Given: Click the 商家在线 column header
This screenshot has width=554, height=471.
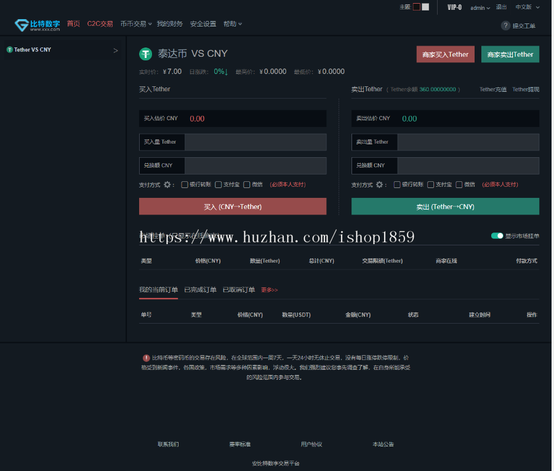Looking at the screenshot, I should point(446,261).
